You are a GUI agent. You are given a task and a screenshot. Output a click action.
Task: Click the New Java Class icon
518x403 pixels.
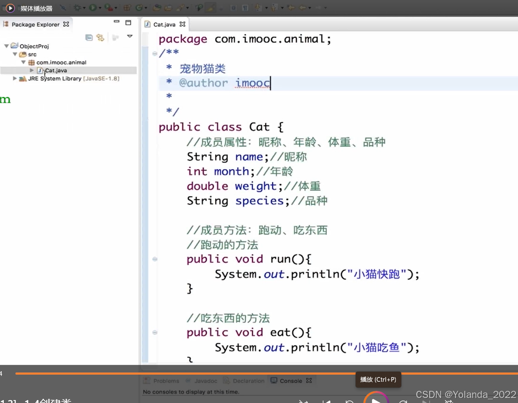(139, 8)
